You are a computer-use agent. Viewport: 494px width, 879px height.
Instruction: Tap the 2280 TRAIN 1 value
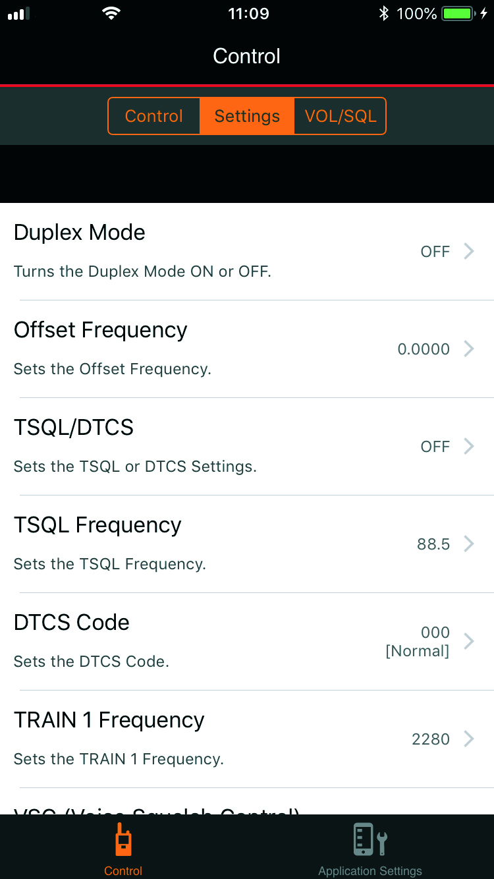431,739
